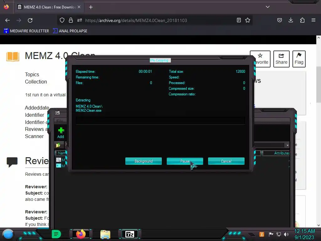Open Pocket save icon

279,20
